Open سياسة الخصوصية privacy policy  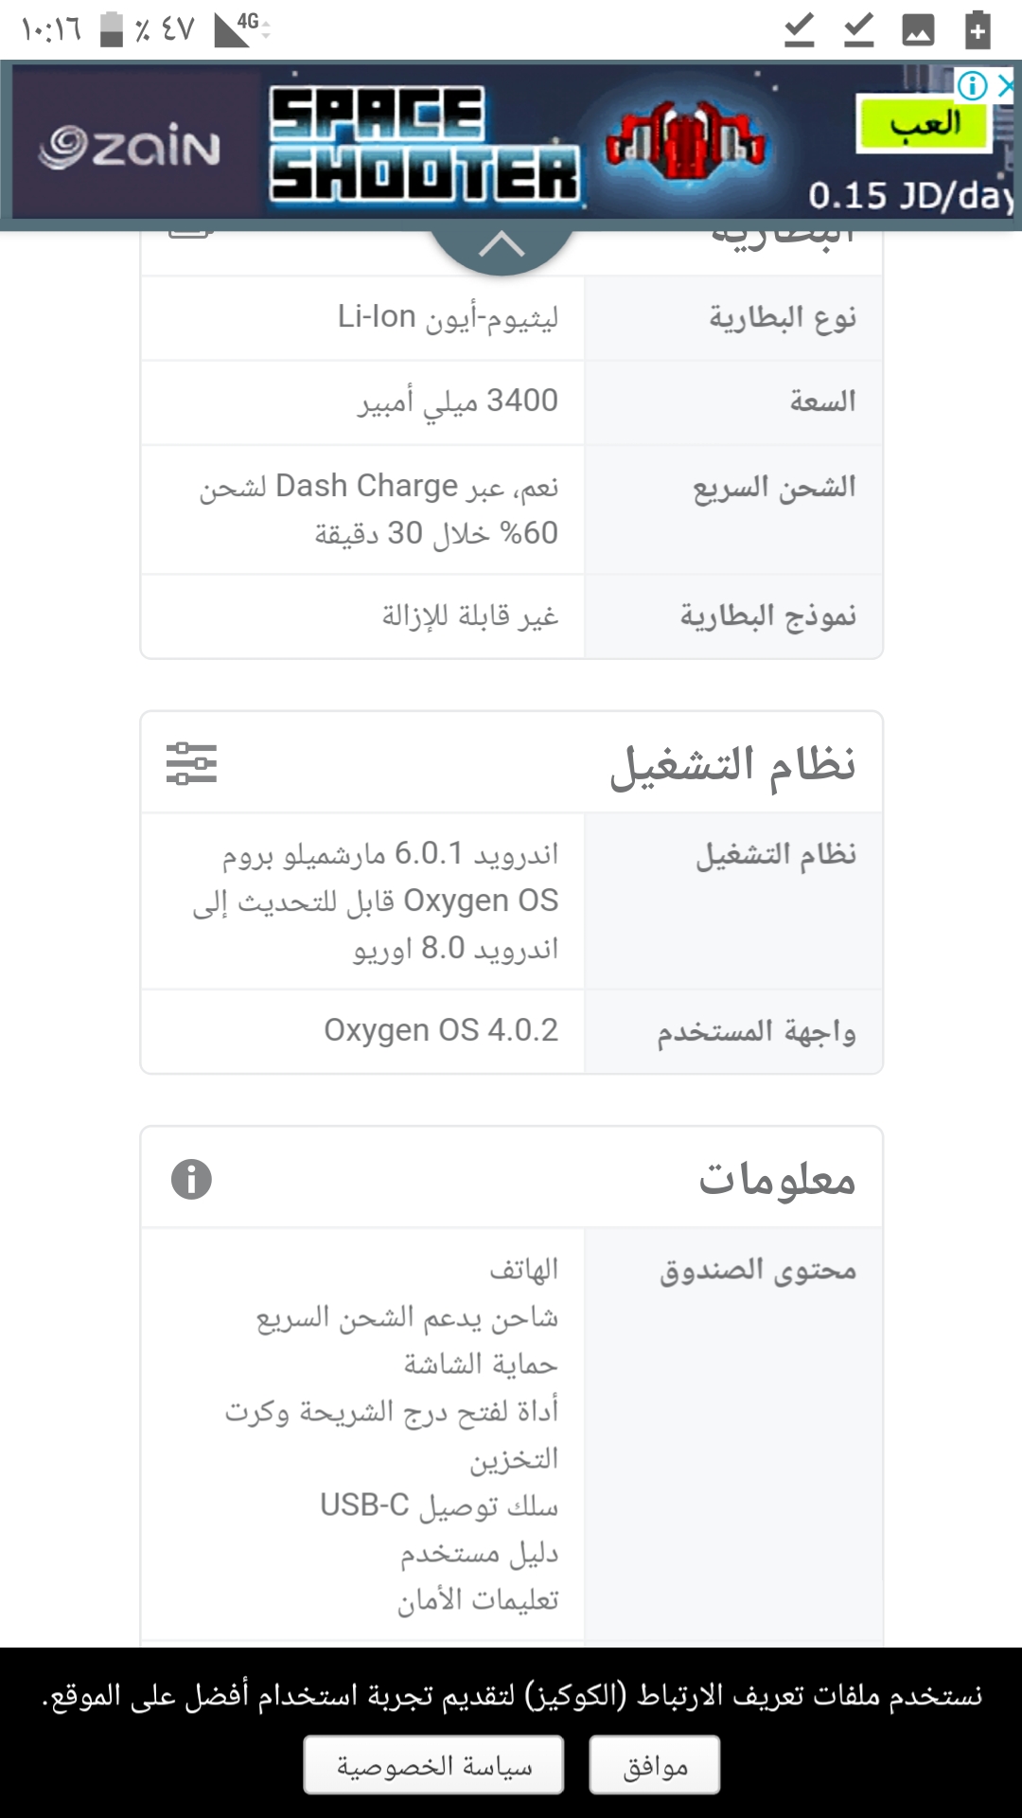click(x=433, y=1765)
